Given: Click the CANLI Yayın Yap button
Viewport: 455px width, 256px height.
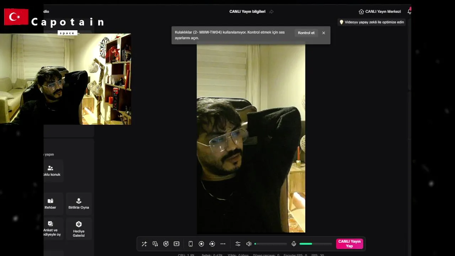Looking at the screenshot, I should [x=349, y=244].
